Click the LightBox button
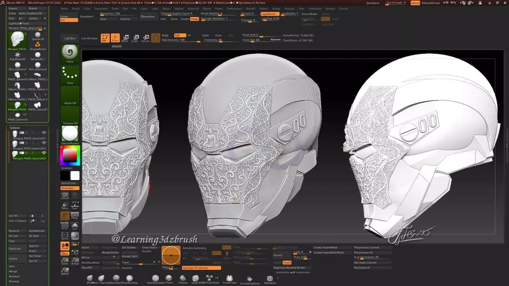The height and width of the screenshot is (286, 509). click(70, 38)
